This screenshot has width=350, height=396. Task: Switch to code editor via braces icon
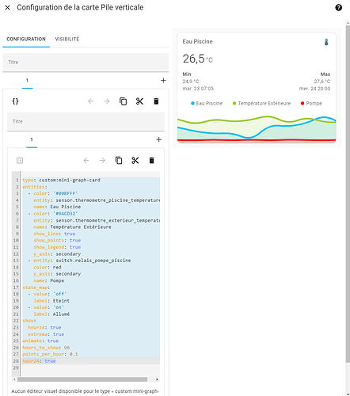[x=15, y=101]
